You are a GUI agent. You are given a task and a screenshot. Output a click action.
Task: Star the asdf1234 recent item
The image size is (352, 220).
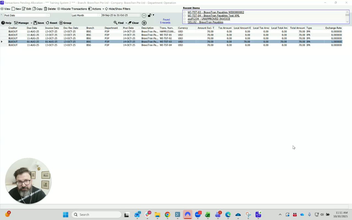pyautogui.click(x=185, y=19)
